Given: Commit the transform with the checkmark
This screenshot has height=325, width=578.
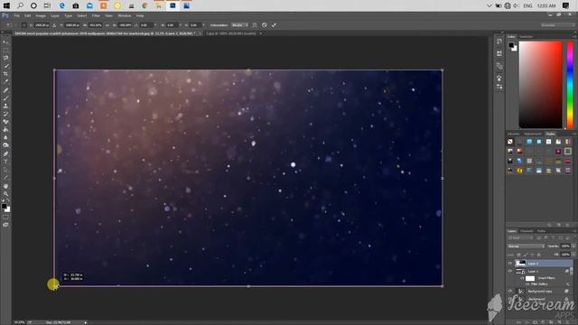Looking at the screenshot, I should click(x=274, y=25).
